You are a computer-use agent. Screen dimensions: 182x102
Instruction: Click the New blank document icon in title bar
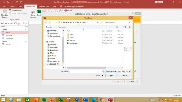tap(17, 2)
